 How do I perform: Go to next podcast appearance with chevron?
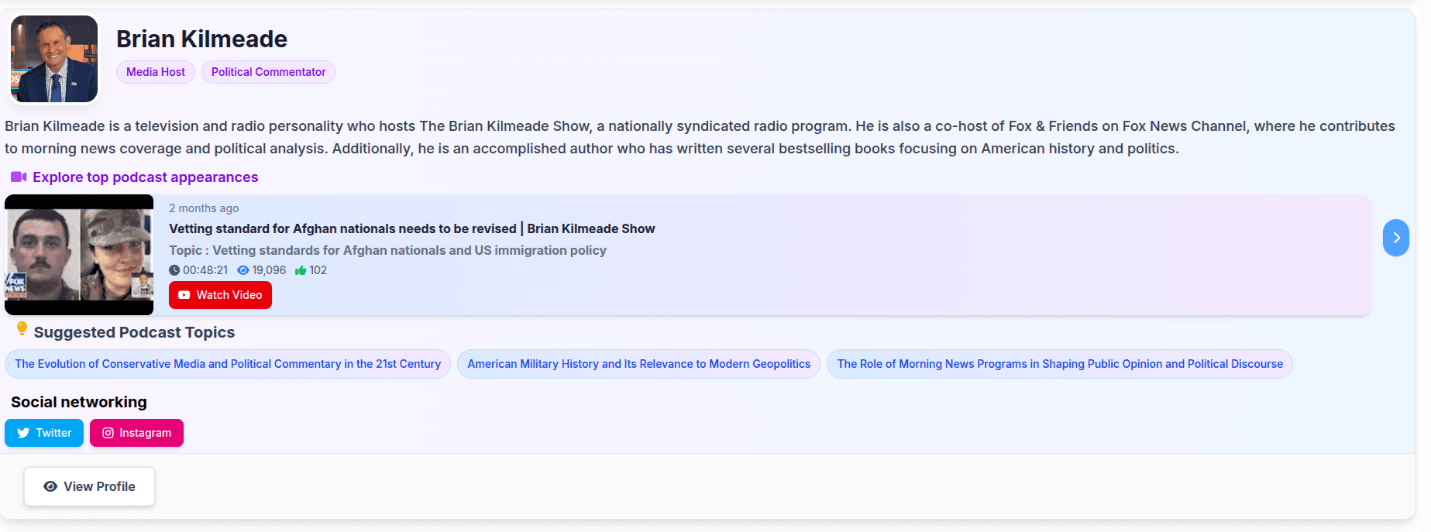coord(1396,238)
